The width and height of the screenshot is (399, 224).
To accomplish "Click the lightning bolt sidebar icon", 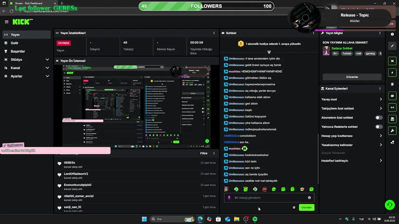I will pyautogui.click(x=392, y=72).
